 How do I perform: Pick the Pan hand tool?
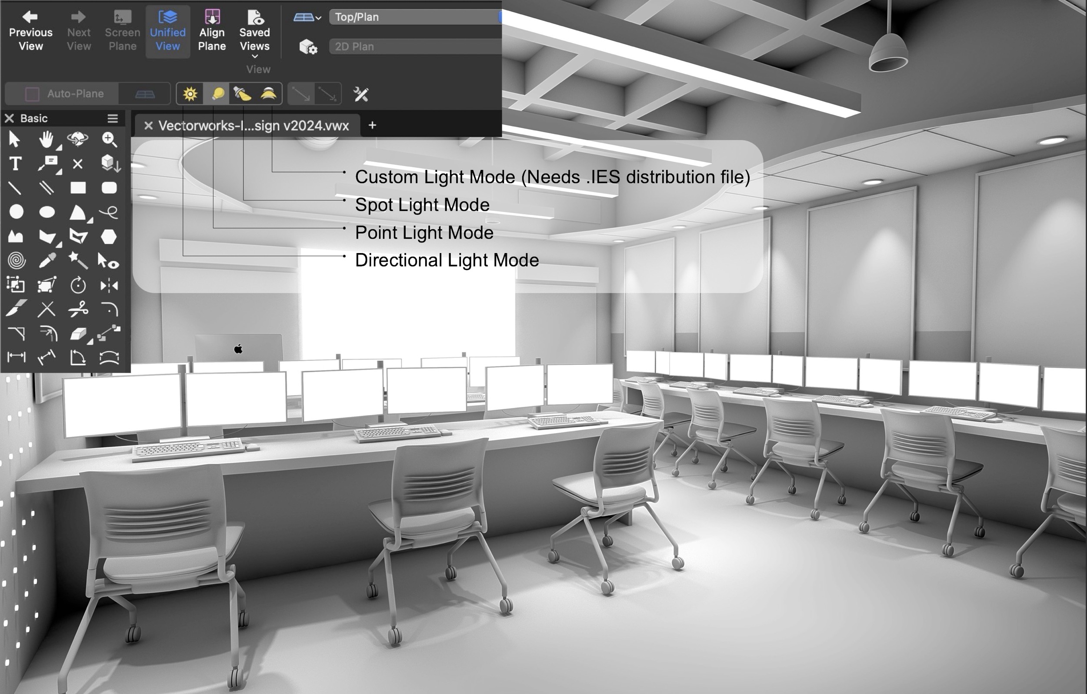47,140
